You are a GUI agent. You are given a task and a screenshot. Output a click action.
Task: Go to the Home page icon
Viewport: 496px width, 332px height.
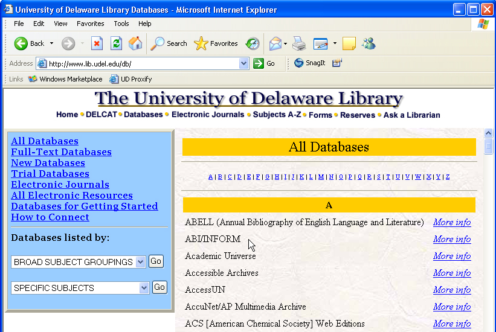click(135, 43)
